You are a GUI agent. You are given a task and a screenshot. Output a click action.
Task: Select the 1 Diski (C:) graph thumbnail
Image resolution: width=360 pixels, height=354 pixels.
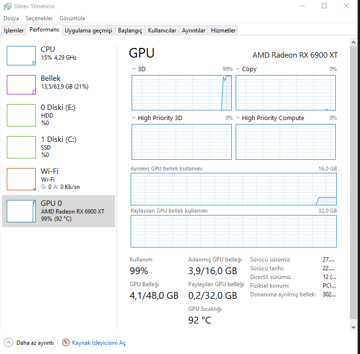tap(21, 147)
